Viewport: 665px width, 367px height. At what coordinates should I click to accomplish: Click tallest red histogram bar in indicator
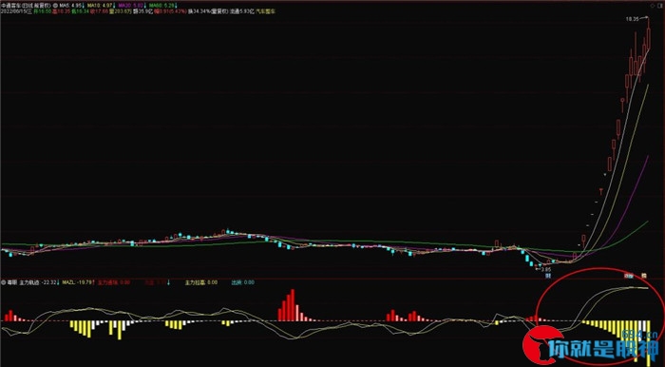point(293,305)
